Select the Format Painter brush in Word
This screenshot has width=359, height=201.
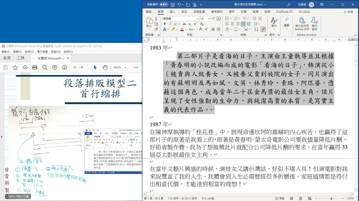tap(156, 29)
